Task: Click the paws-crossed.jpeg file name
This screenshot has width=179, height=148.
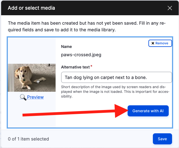Action: pos(81,55)
